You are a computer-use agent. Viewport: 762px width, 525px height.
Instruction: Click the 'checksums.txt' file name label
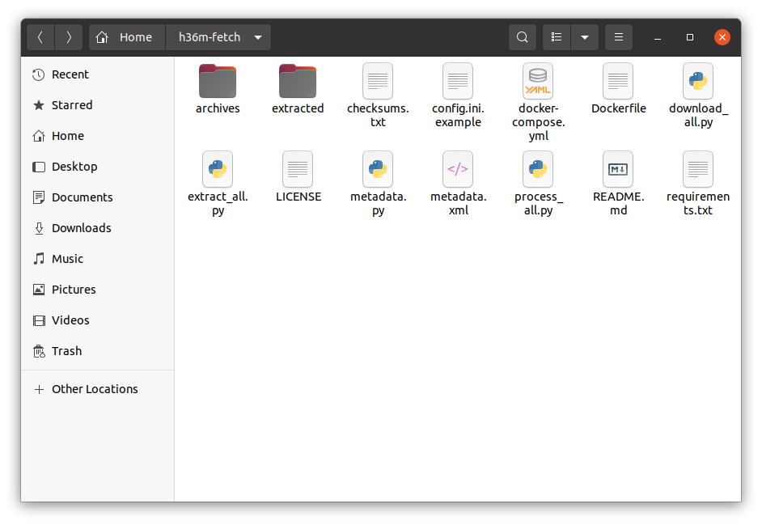378,115
